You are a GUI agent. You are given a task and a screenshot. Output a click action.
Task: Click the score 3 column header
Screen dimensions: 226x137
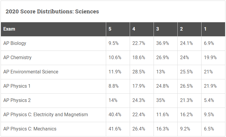point(158,29)
